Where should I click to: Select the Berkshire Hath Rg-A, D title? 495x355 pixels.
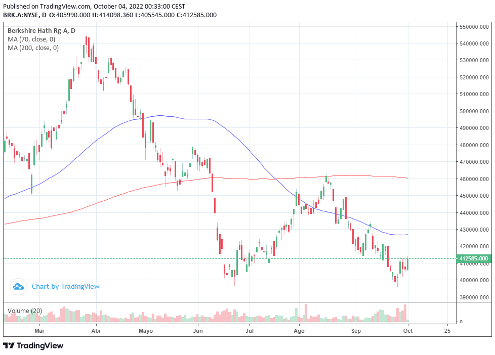[42, 31]
